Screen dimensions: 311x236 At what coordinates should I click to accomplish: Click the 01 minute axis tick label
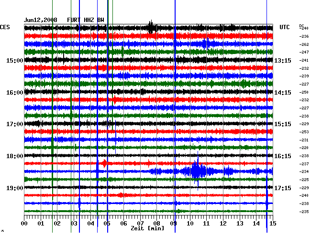click(x=41, y=224)
